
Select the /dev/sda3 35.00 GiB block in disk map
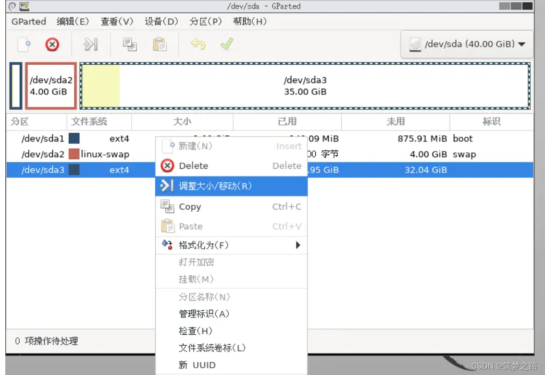pos(305,86)
